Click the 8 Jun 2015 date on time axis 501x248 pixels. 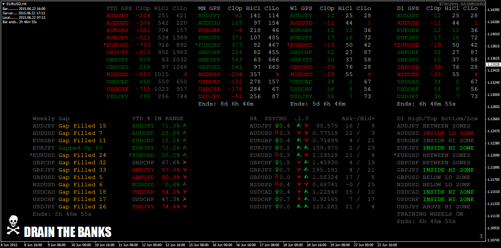9,245
